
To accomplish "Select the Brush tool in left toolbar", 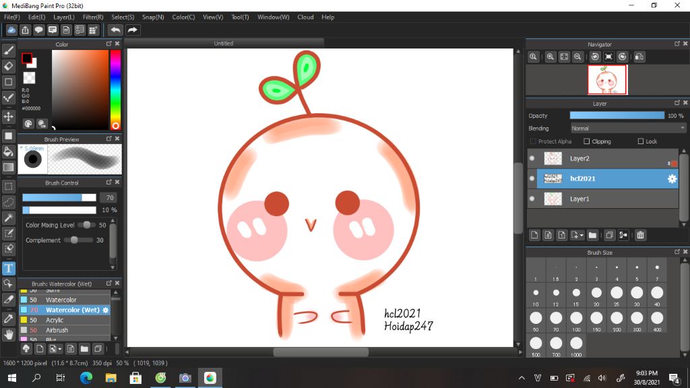I will point(8,50).
